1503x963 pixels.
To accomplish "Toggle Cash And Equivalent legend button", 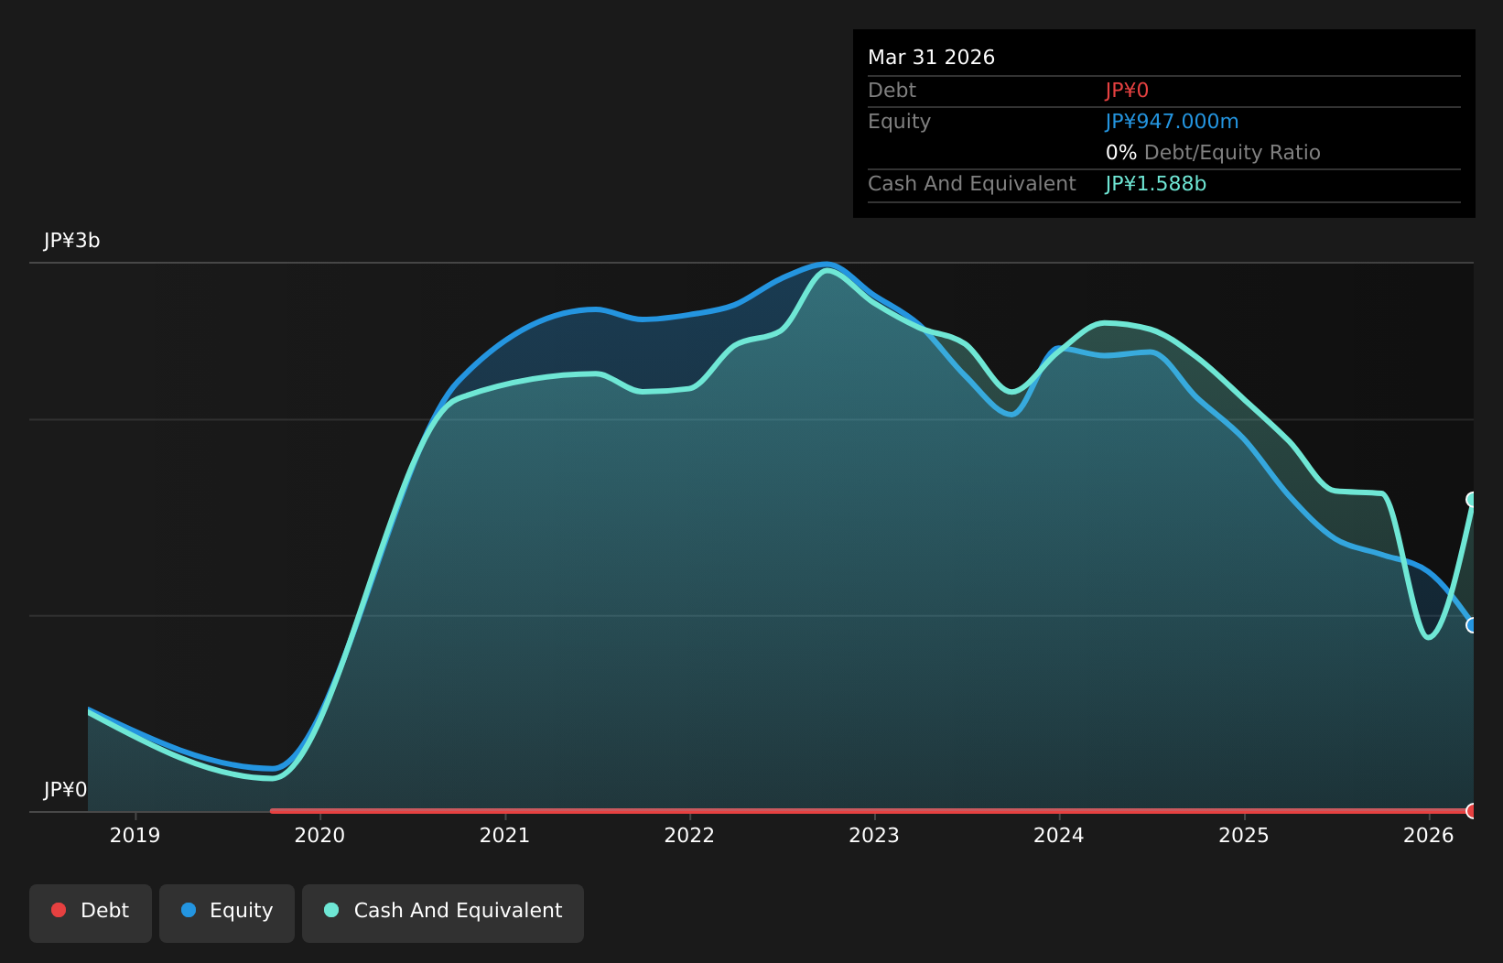I will pyautogui.click(x=443, y=913).
